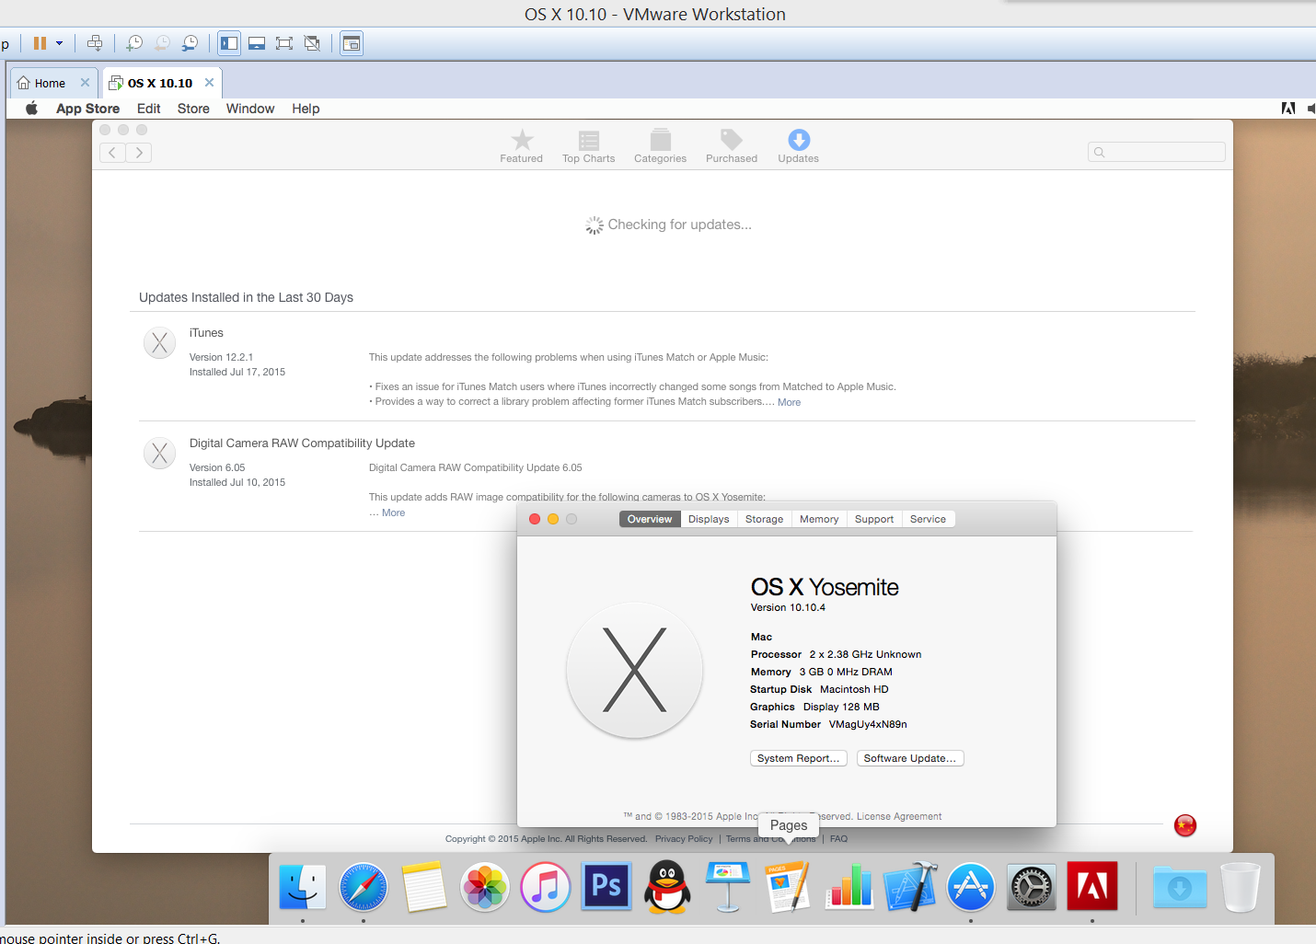The height and width of the screenshot is (944, 1316).
Task: Switch to the Storage tab
Action: point(765,519)
